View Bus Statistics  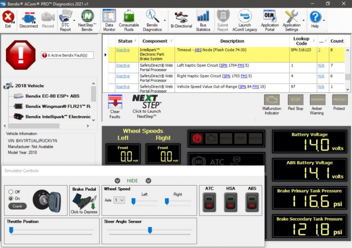coord(203,19)
